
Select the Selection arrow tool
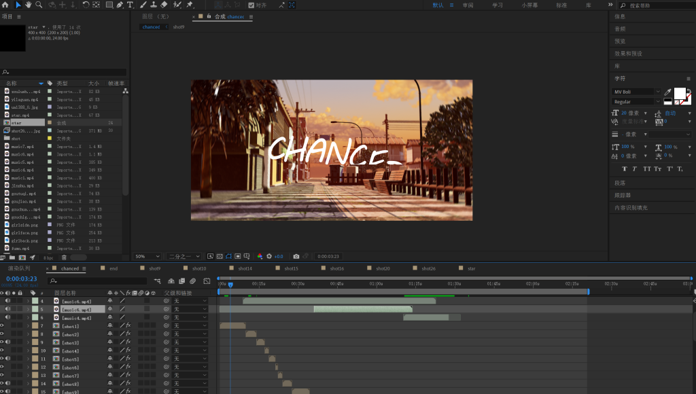coord(18,5)
